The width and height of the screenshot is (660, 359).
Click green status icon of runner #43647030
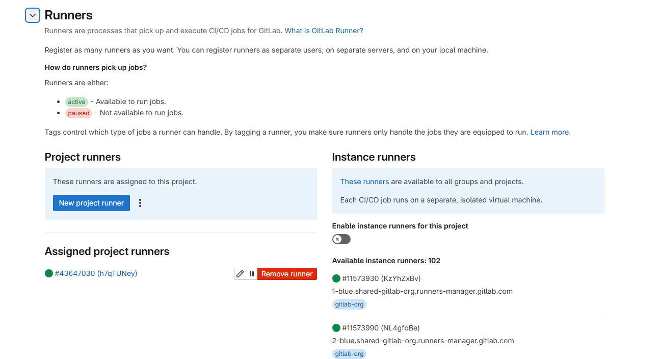49,273
